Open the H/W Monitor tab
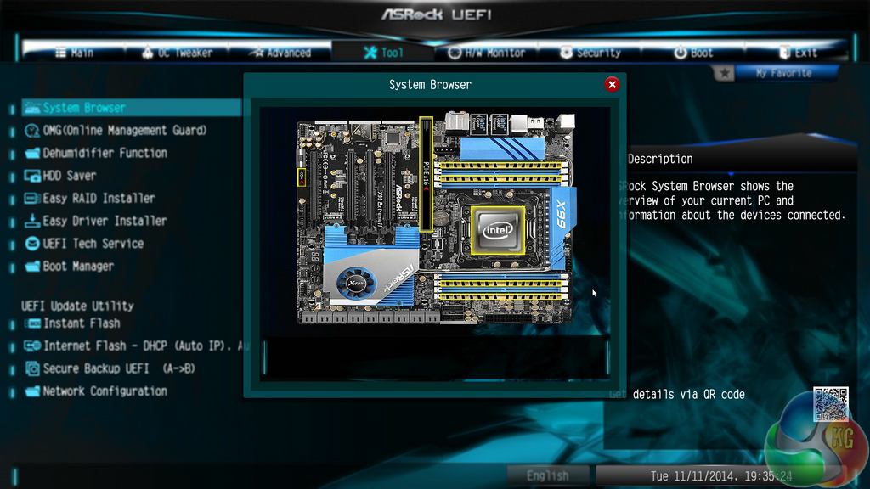 [x=487, y=53]
